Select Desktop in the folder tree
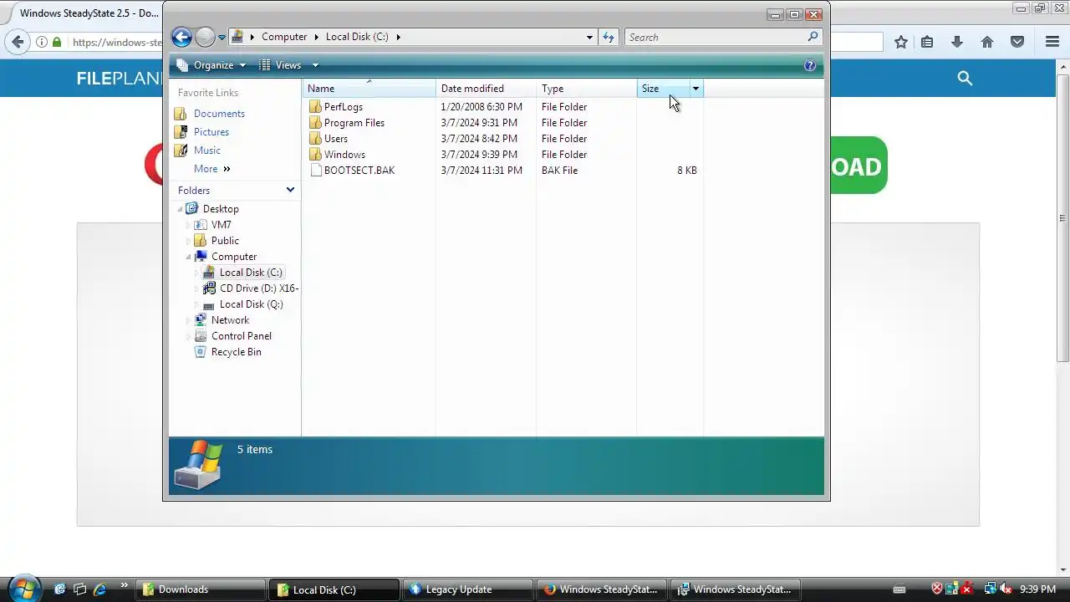 click(221, 209)
